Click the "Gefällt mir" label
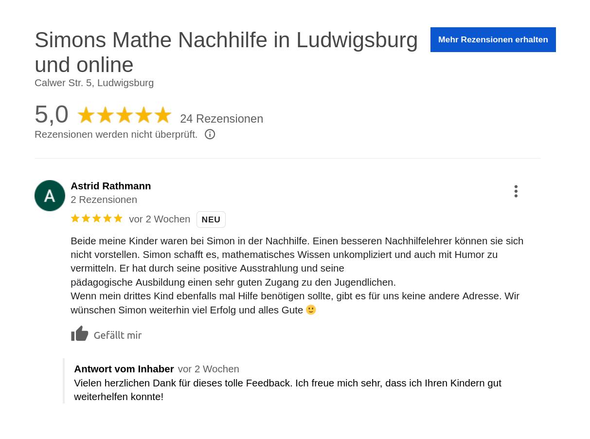Image resolution: width=590 pixels, height=439 pixels. pyautogui.click(x=118, y=335)
